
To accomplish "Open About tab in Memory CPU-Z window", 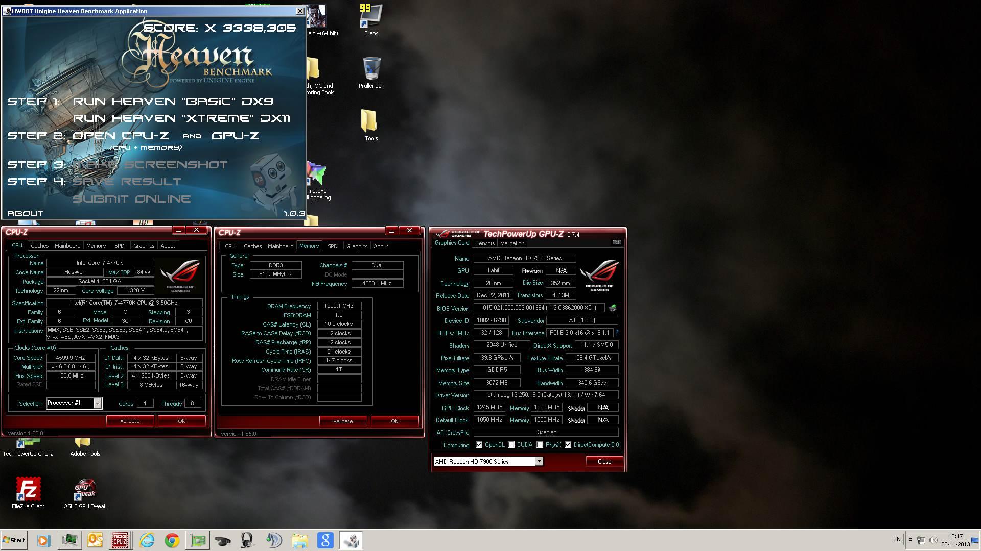I will pos(381,246).
